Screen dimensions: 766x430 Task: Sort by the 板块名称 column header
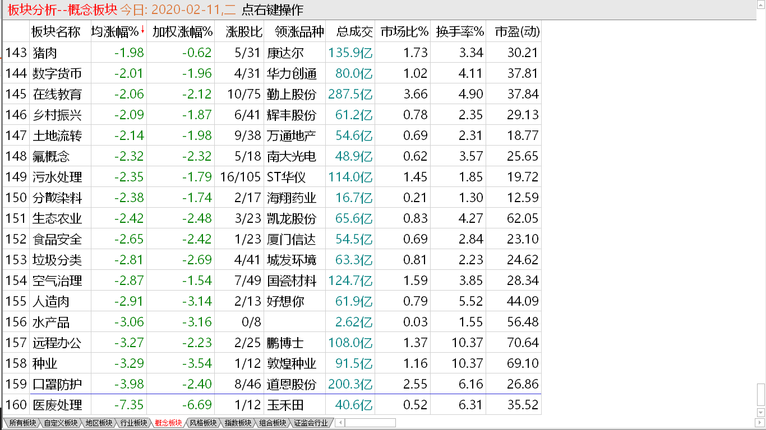[56, 32]
